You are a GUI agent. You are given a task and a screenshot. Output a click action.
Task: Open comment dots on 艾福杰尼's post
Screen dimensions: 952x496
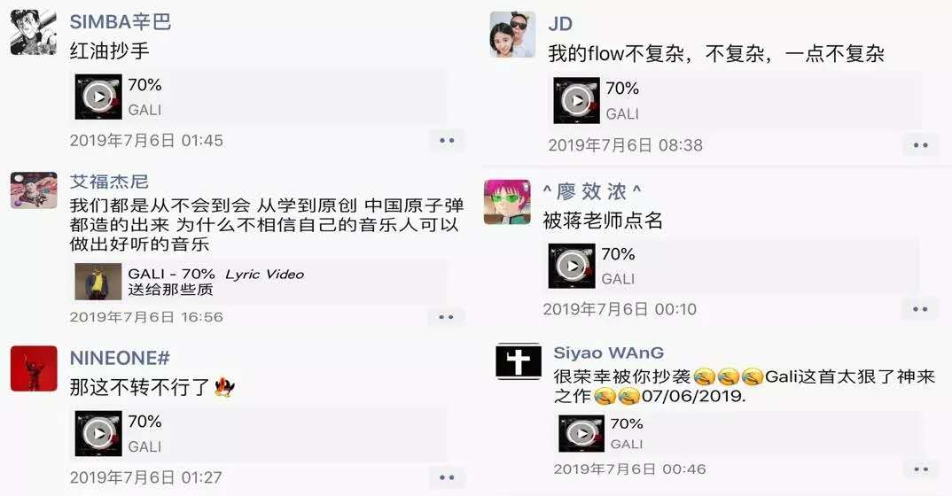(446, 317)
